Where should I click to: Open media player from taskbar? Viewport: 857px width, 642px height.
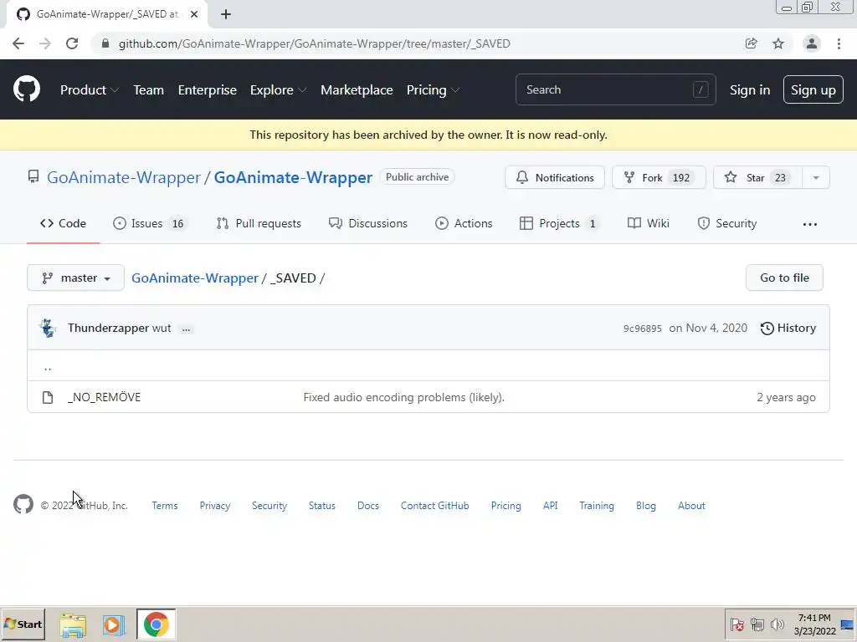(114, 624)
